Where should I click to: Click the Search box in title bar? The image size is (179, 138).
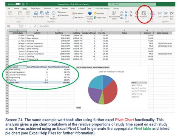pos(132,4)
